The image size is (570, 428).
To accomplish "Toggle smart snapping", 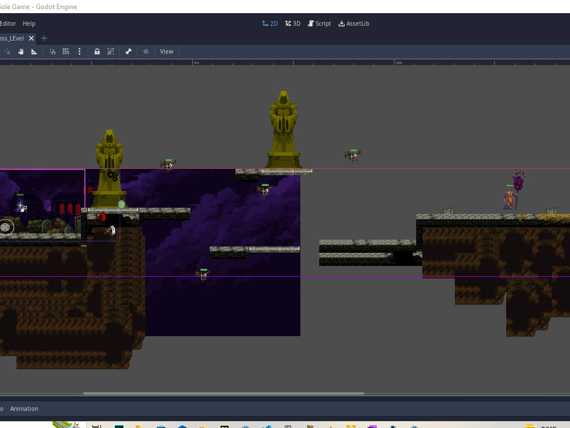I will (52, 51).
